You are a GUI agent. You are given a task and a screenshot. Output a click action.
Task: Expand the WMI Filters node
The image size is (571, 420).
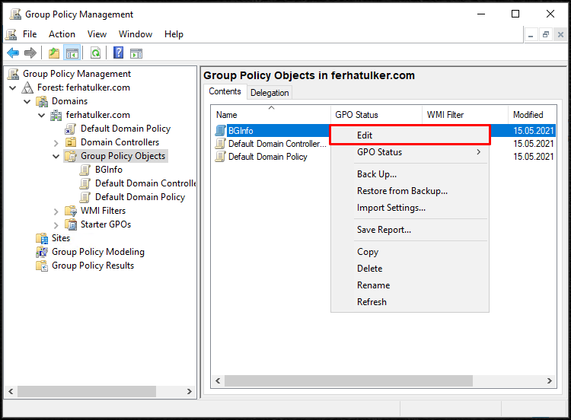pyautogui.click(x=56, y=211)
